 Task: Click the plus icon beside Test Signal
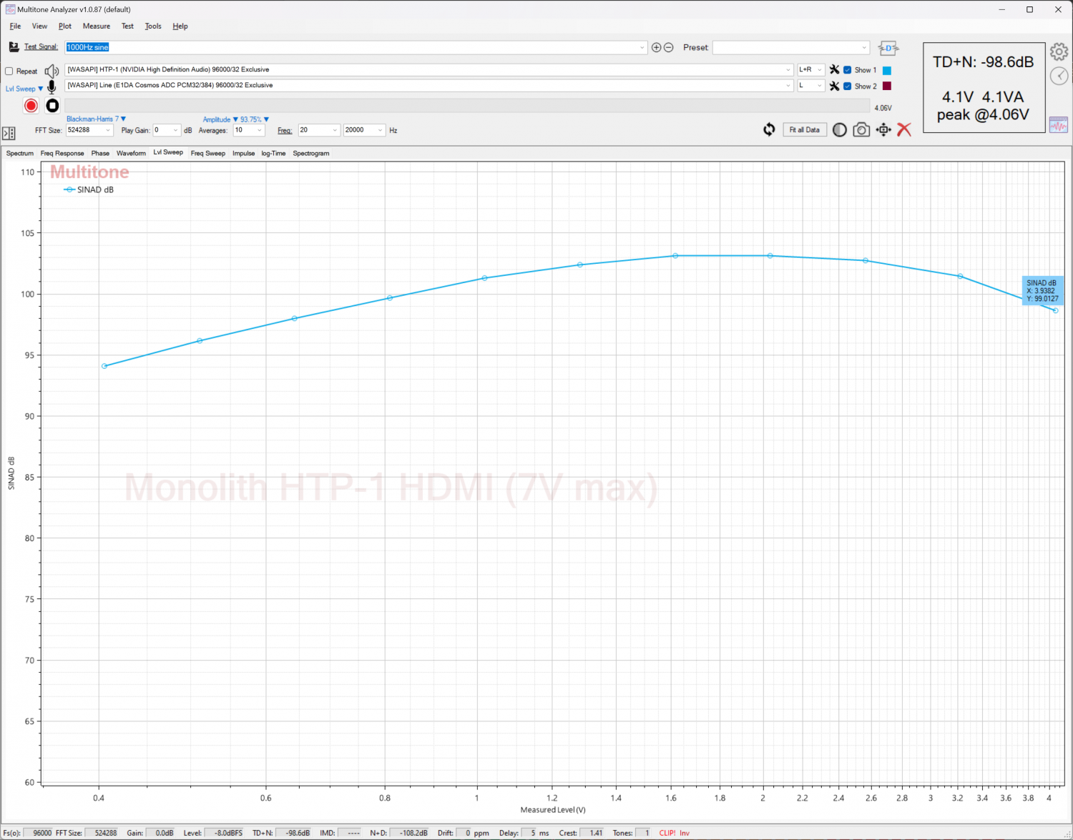click(x=656, y=48)
